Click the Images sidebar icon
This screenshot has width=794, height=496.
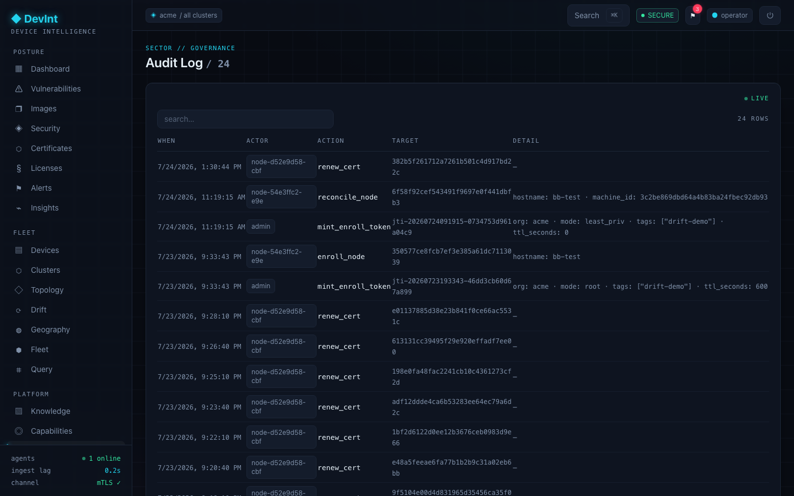tap(19, 109)
